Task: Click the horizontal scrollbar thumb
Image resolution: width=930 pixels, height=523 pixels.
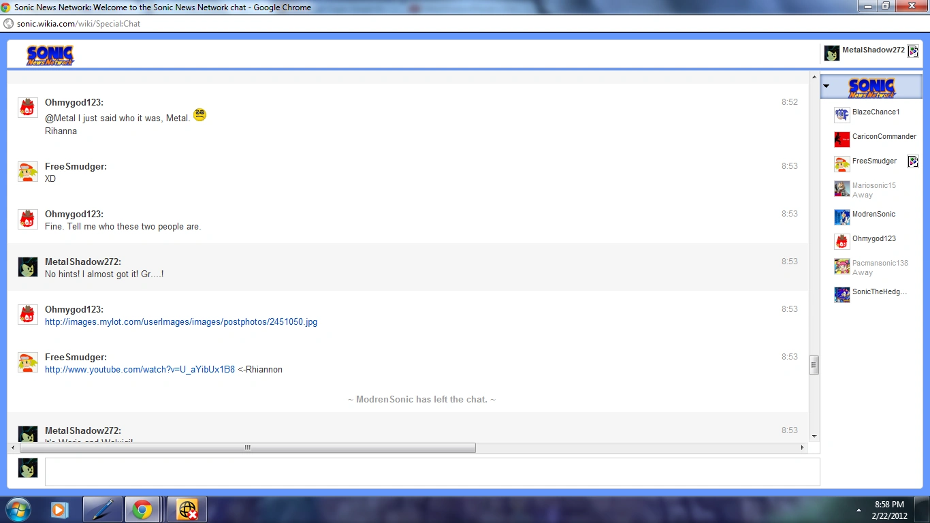Action: (x=247, y=448)
